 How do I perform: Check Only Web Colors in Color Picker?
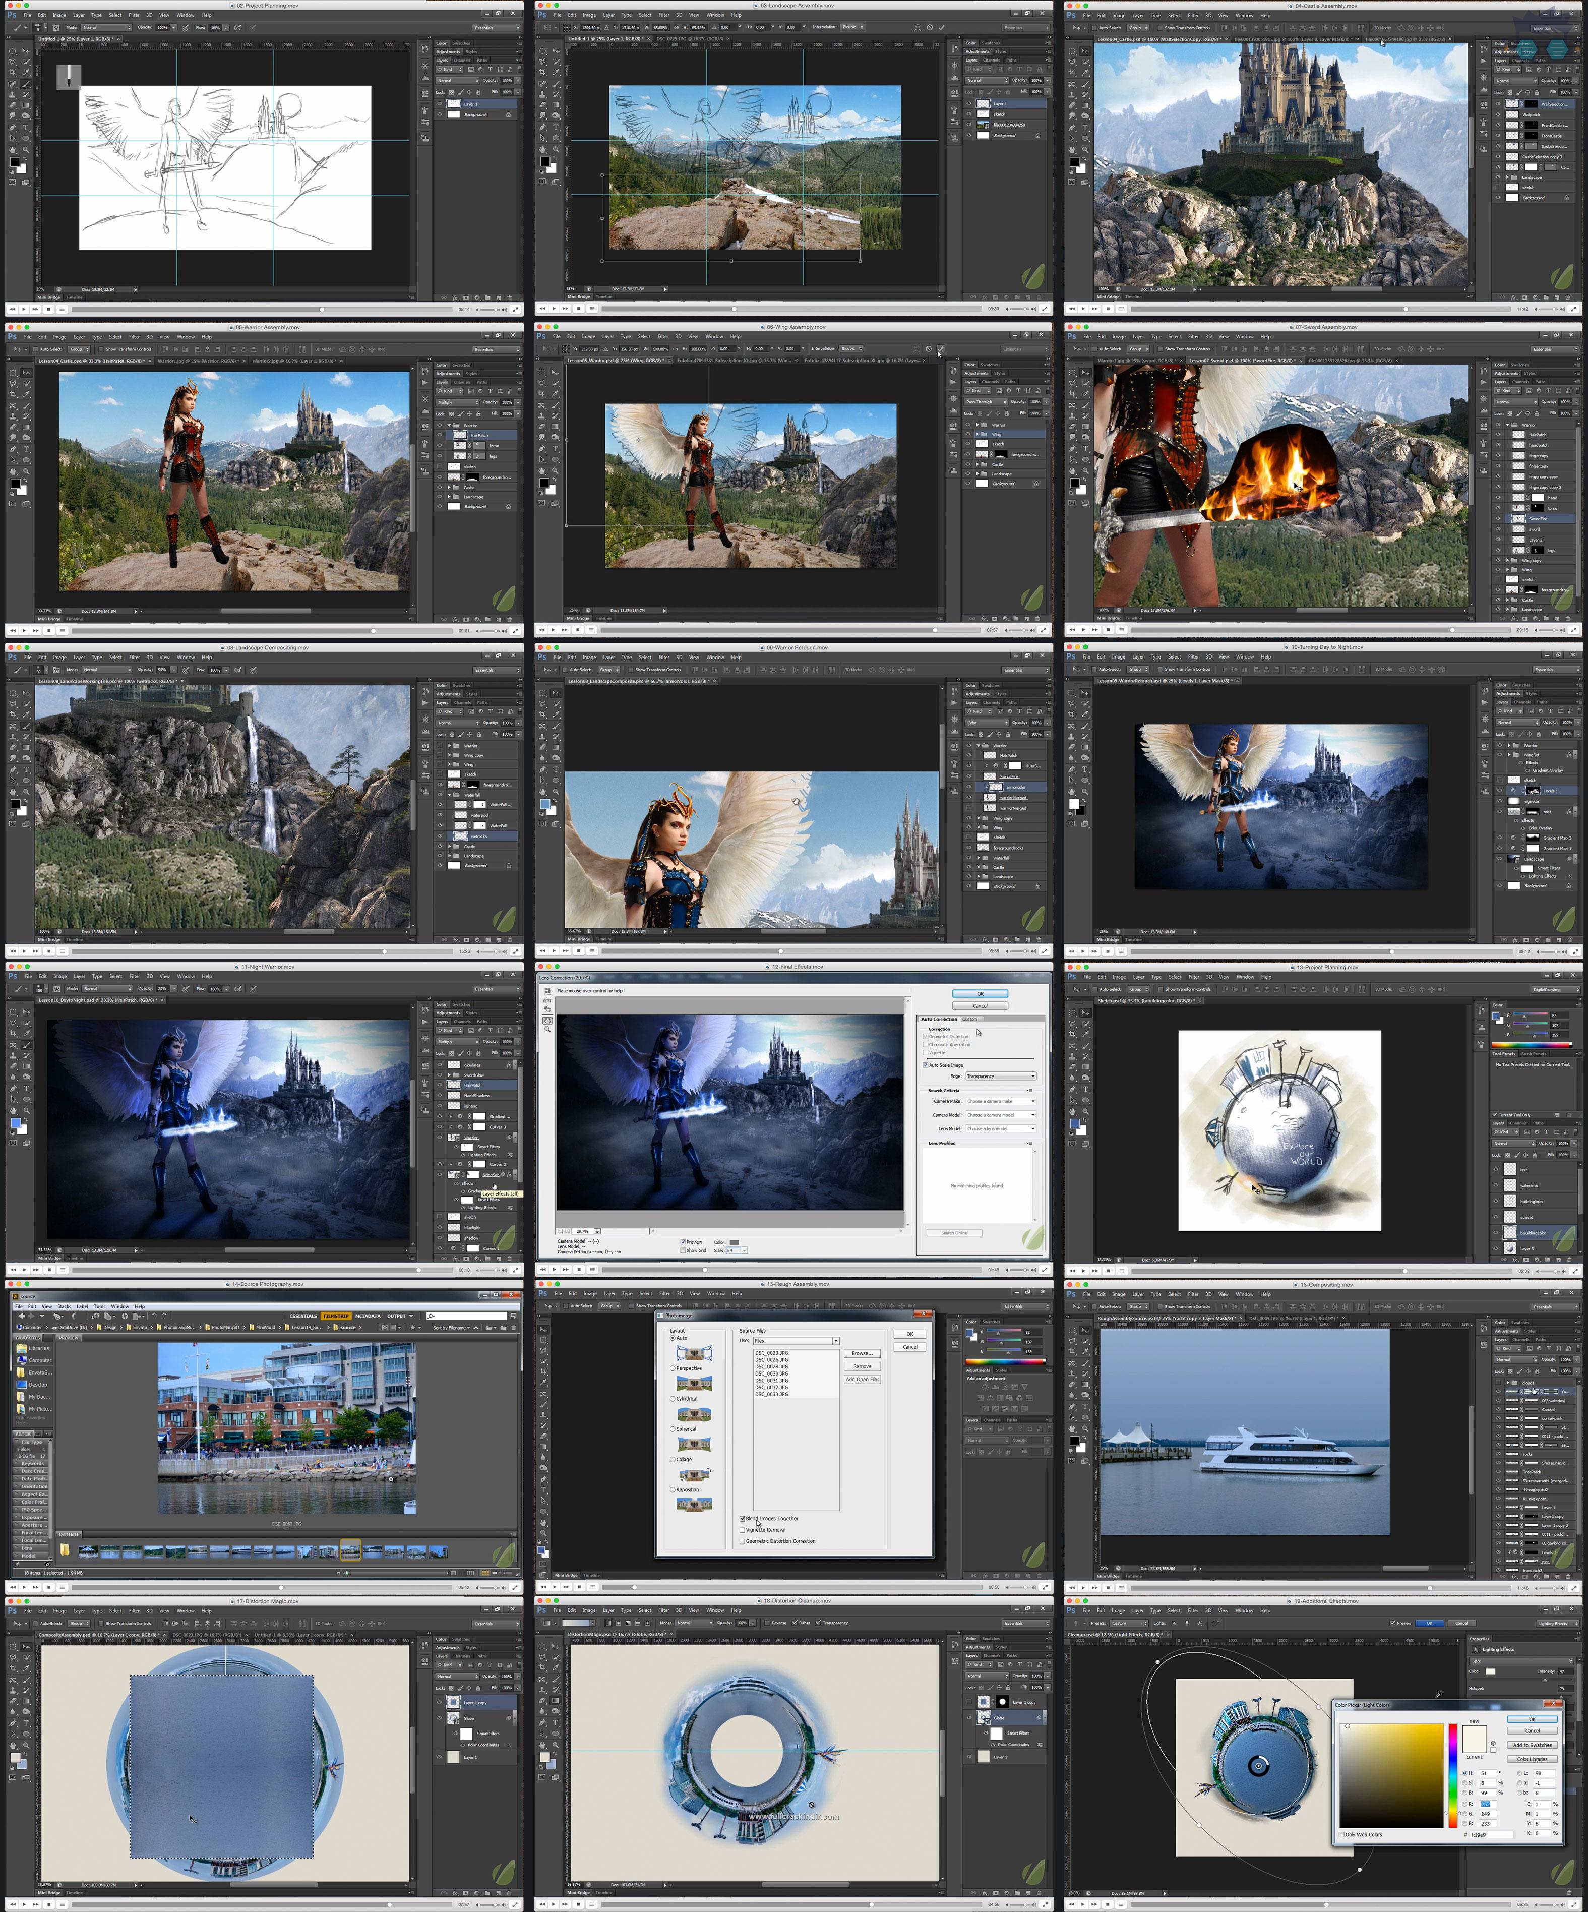1341,1835
